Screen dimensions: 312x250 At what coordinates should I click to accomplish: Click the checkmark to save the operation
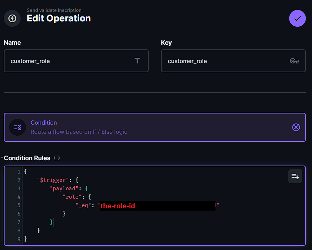coord(297,18)
